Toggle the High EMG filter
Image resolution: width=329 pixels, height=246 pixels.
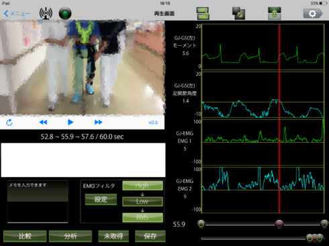click(142, 186)
